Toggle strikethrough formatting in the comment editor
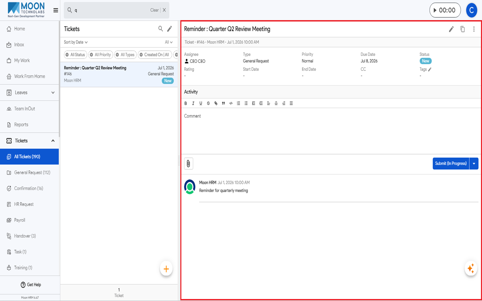482x301 pixels. pos(208,103)
